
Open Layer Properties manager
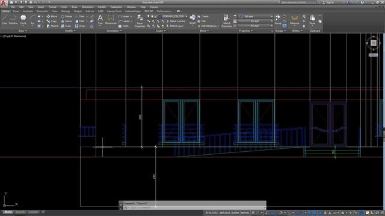(140, 21)
